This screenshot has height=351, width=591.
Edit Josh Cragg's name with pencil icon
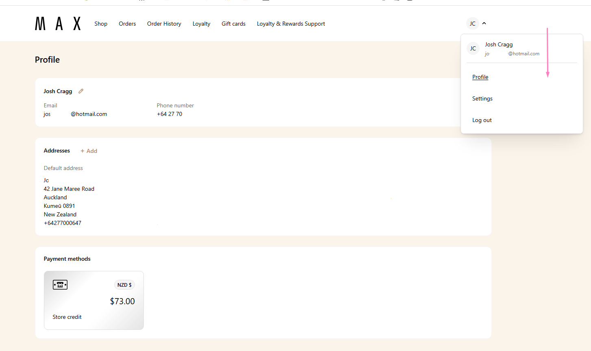(81, 91)
